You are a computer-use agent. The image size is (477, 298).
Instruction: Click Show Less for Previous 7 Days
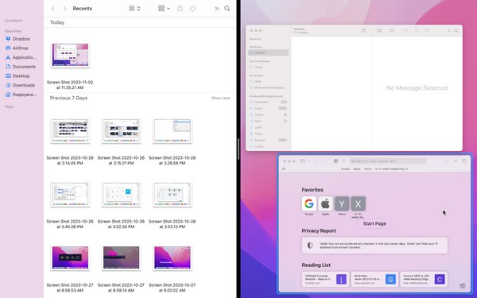[x=220, y=98]
